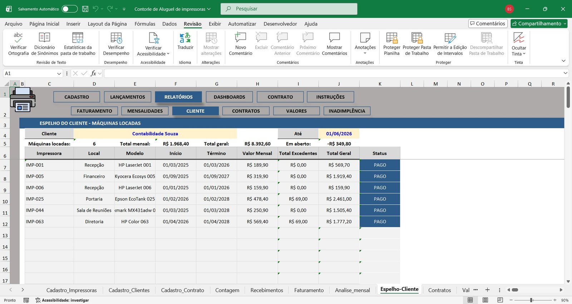This screenshot has width=572, height=304.
Task: Toggle Salvamento Automático switch
Action: coord(70,9)
